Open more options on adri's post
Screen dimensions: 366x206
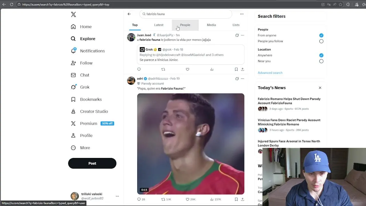tap(242, 78)
